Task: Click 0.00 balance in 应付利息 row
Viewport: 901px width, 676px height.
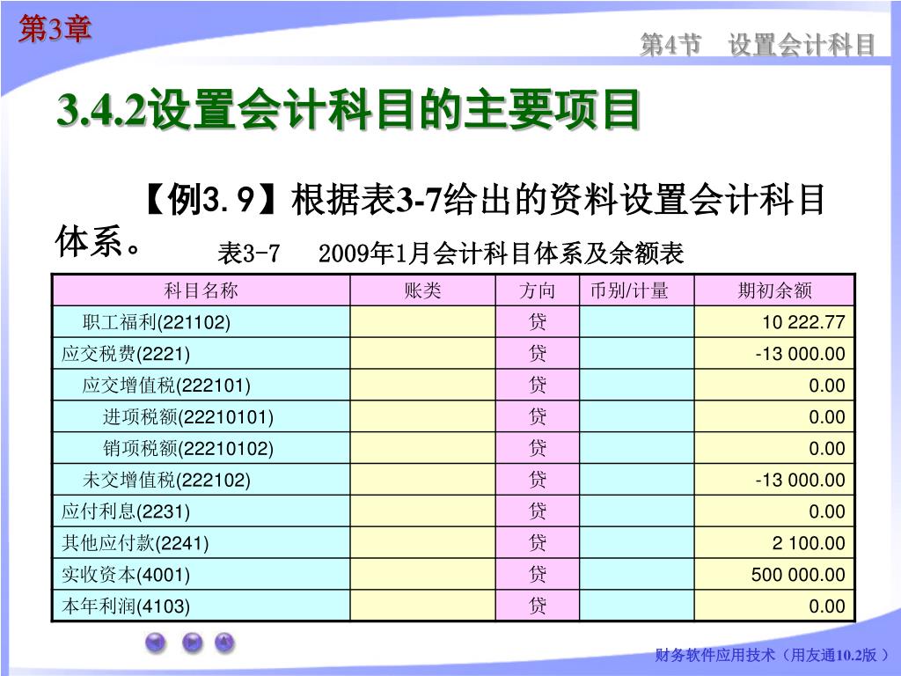Action: [827, 511]
